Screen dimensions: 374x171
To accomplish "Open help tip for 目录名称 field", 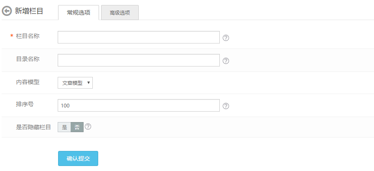I will point(226,61).
